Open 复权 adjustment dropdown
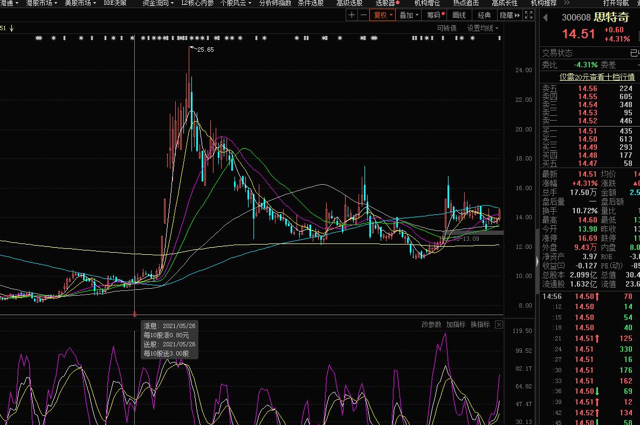The height and width of the screenshot is (425, 640). [x=383, y=15]
